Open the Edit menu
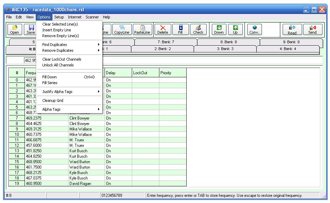Image resolution: width=330 pixels, height=203 pixels. [x=19, y=17]
